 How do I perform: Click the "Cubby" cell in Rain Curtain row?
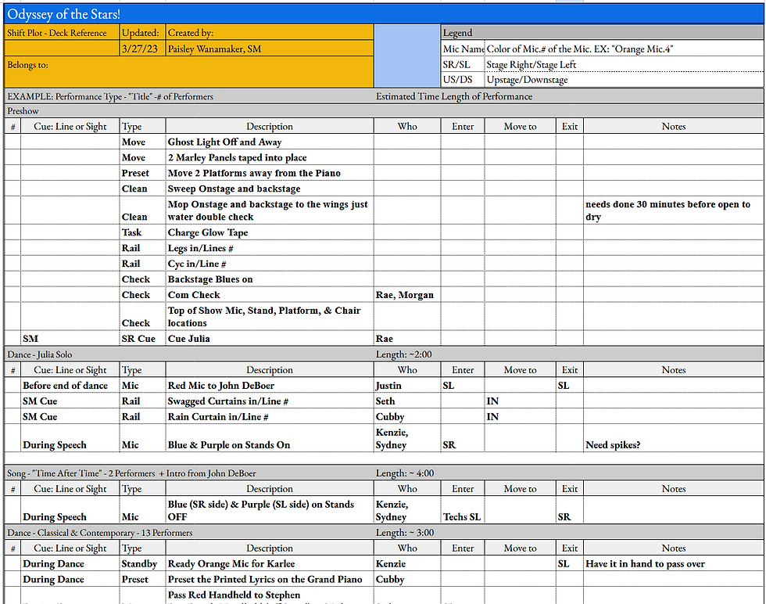click(x=407, y=417)
